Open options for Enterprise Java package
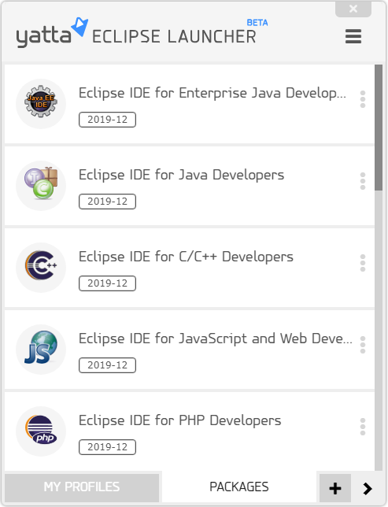388x507 pixels. point(363,99)
